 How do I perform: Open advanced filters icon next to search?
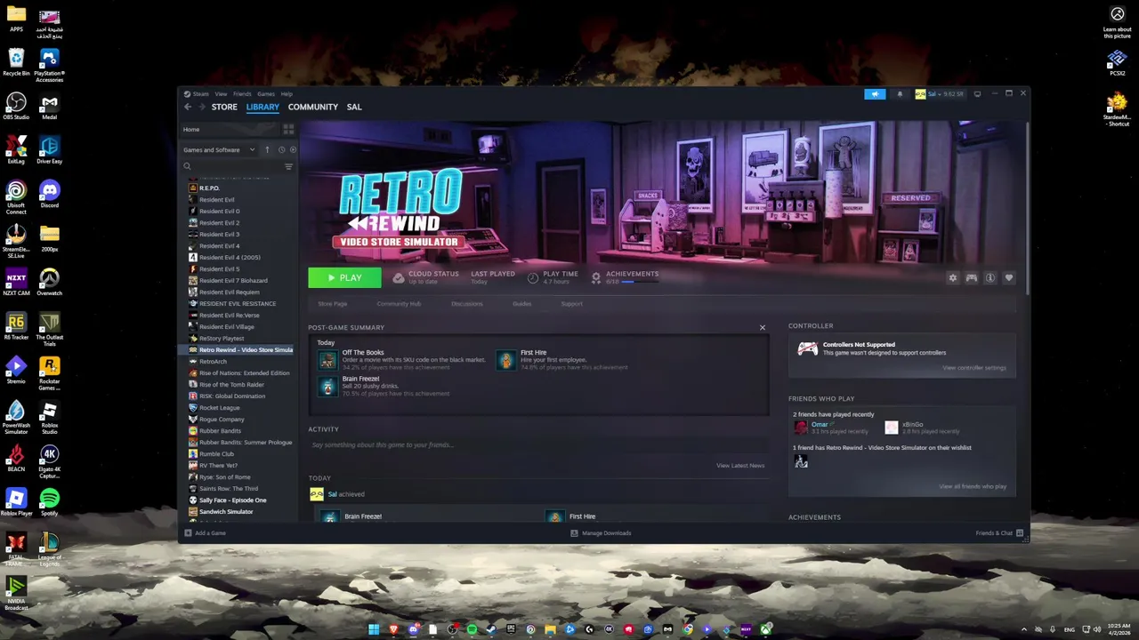[x=288, y=166]
